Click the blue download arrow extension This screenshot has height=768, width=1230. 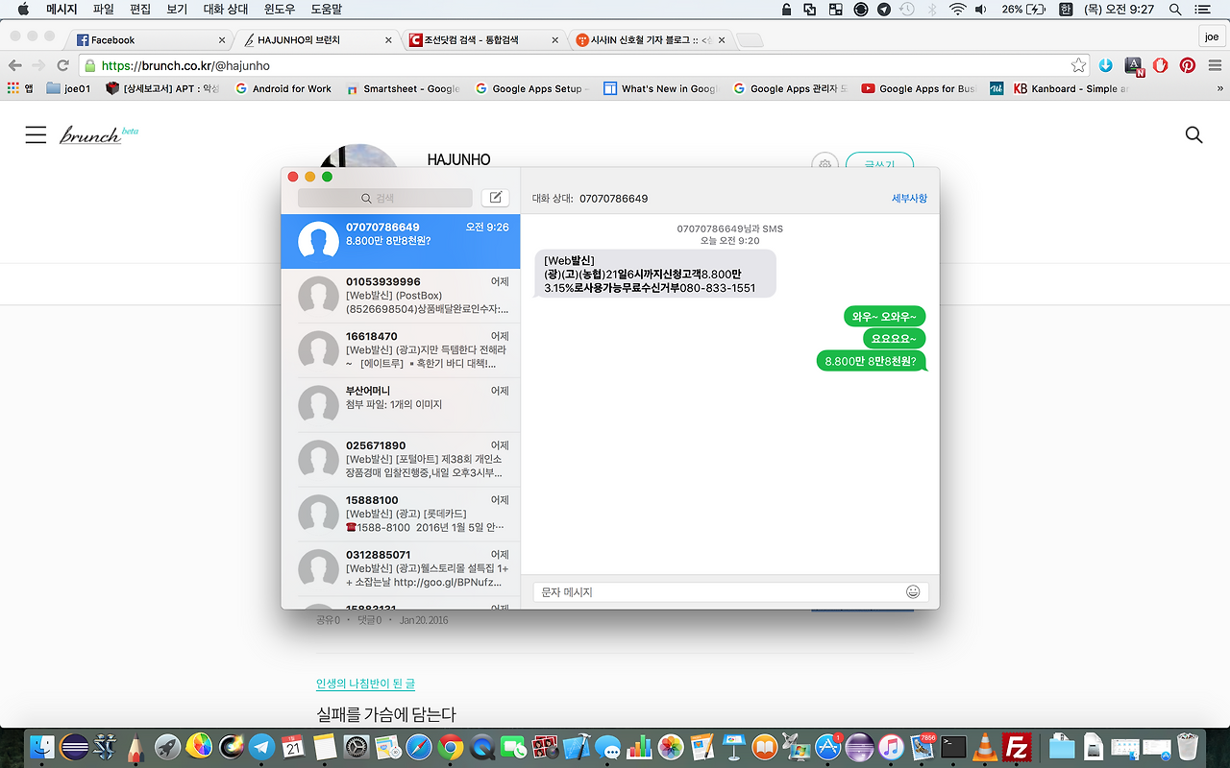pos(1106,65)
